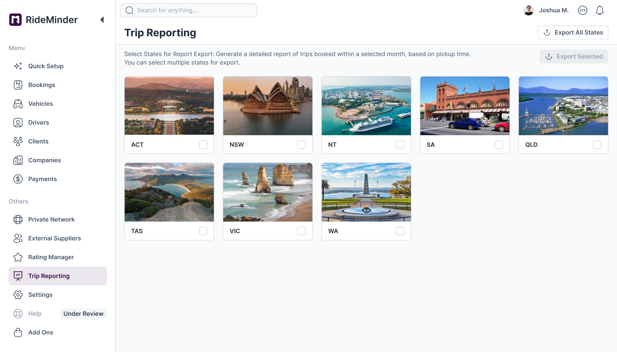
Task: Click the QLD card label
Action: (x=532, y=145)
